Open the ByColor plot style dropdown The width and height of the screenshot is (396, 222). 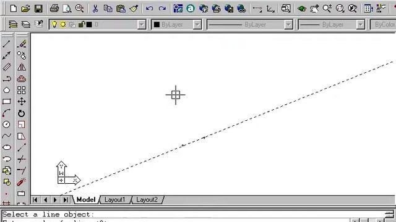383,25
